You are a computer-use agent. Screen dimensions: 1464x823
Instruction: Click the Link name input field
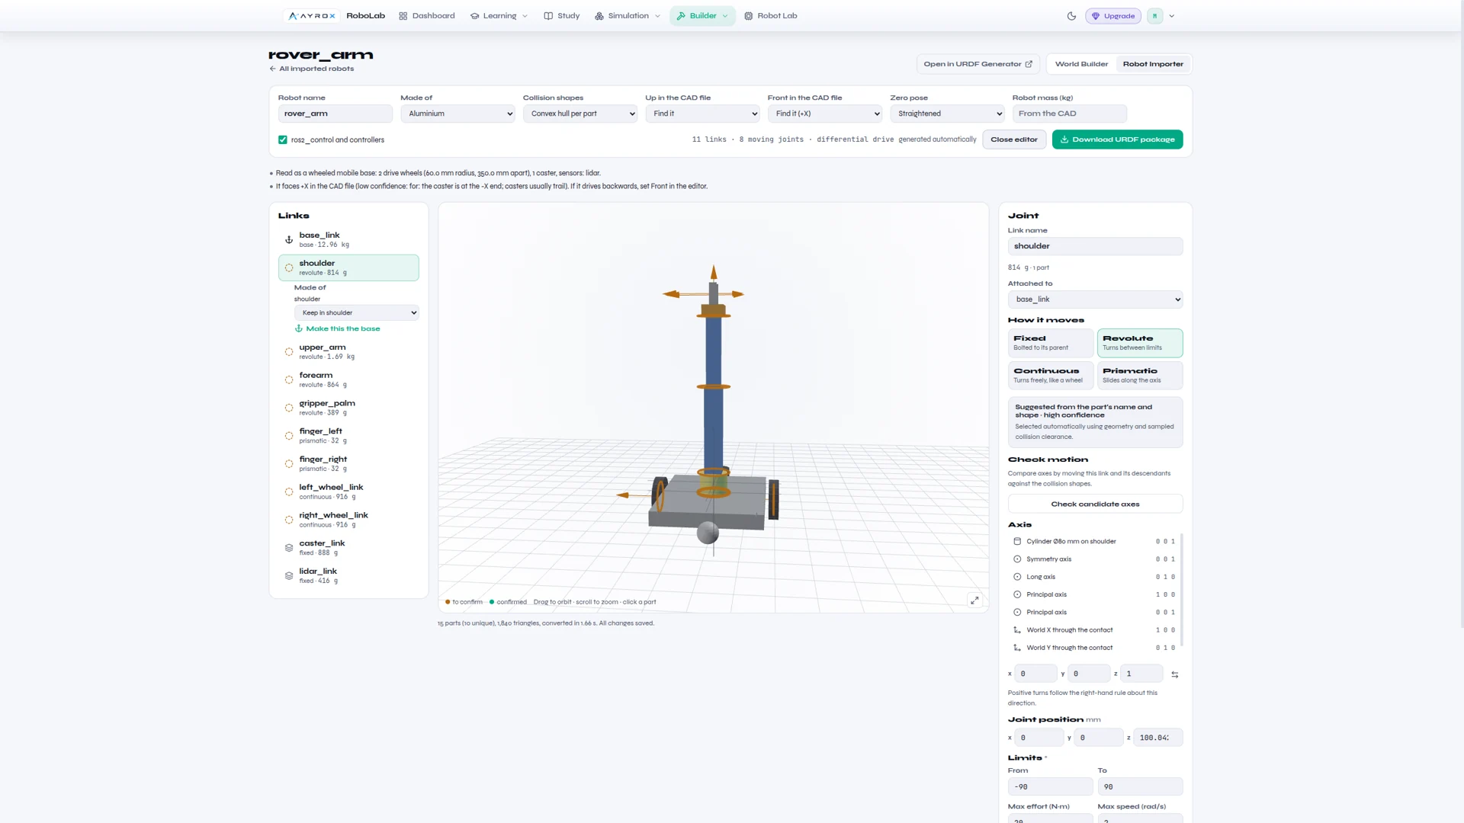pyautogui.click(x=1095, y=246)
